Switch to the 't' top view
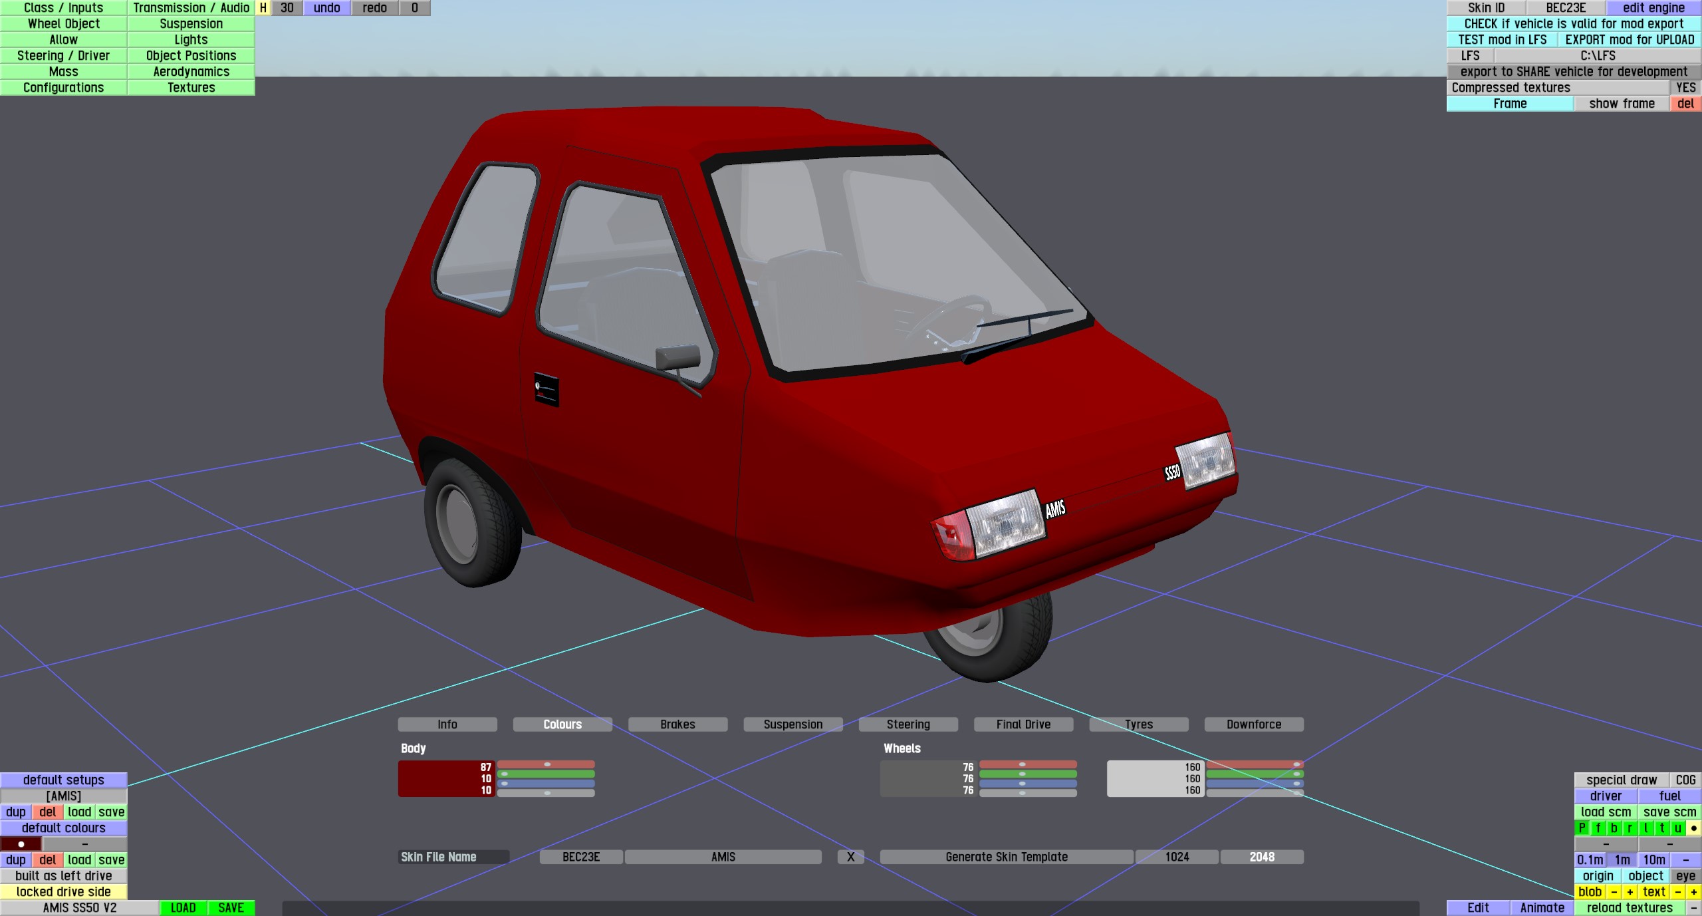1702x916 pixels. [x=1661, y=828]
